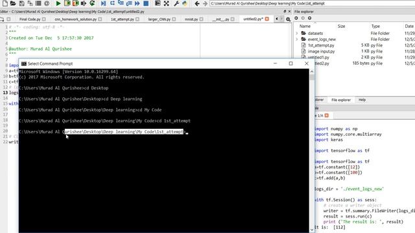Expand the datasets folder
The image size is (415, 233).
[297, 33]
